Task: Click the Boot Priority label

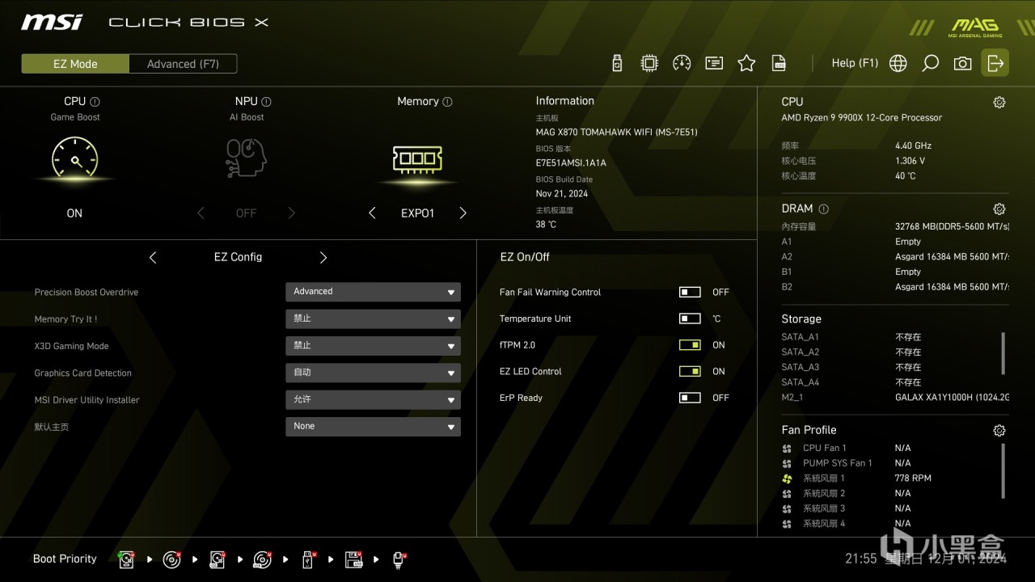Action: pos(65,559)
